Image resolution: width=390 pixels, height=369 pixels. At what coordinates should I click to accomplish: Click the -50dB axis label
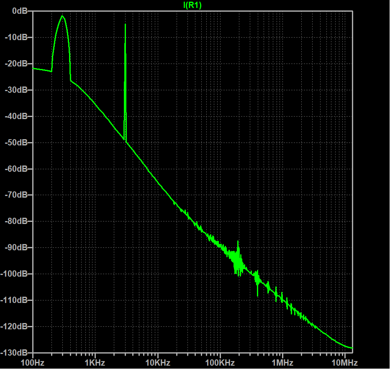(x=16, y=143)
